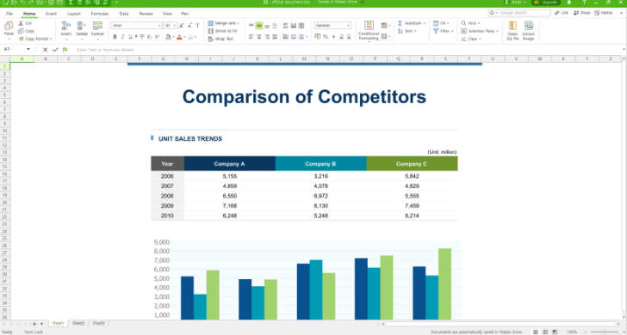
Task: Click the horizontal scrollbar at the bottom
Action: 501,324
